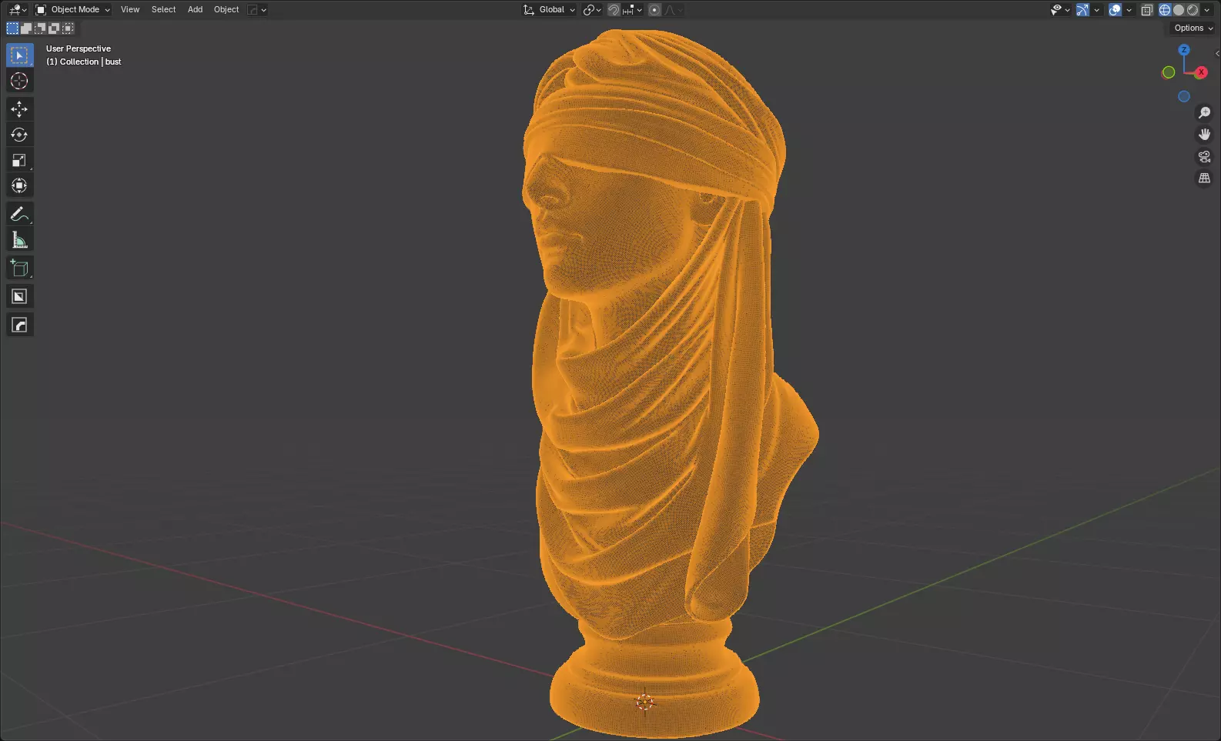Viewport: 1221px width, 741px height.
Task: Click the rounded-corner tool at toolbar bottom
Action: pos(19,325)
